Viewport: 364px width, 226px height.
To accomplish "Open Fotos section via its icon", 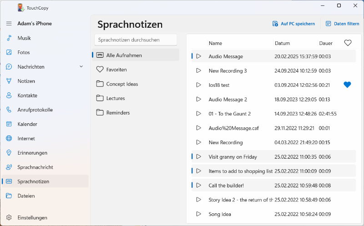I will click(x=9, y=52).
